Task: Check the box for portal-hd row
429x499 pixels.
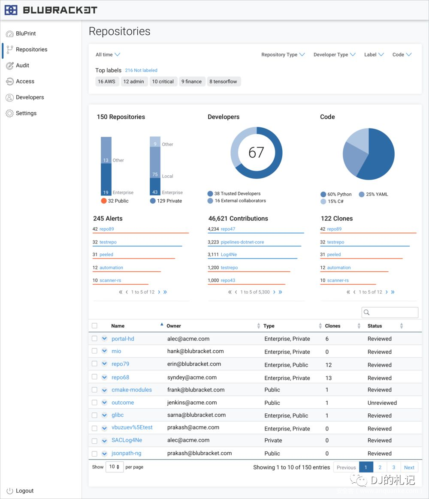Action: click(x=95, y=339)
